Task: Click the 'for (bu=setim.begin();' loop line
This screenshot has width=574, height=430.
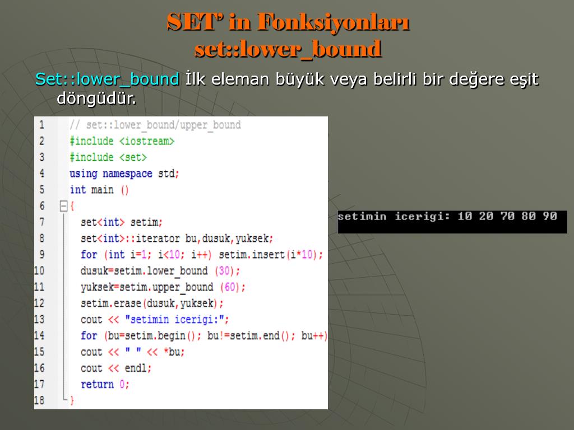Action: click(204, 336)
